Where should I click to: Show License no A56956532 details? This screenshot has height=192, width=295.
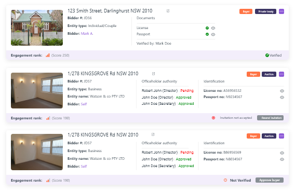pyautogui.click(x=282, y=91)
